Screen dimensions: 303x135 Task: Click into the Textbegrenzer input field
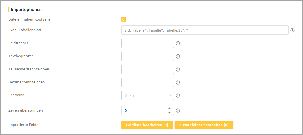(148, 56)
